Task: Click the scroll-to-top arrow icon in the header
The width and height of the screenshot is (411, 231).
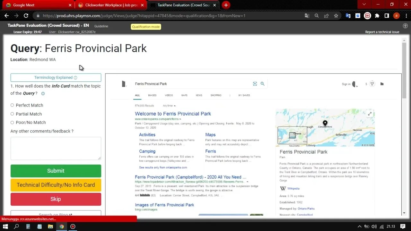Action: [405, 26]
